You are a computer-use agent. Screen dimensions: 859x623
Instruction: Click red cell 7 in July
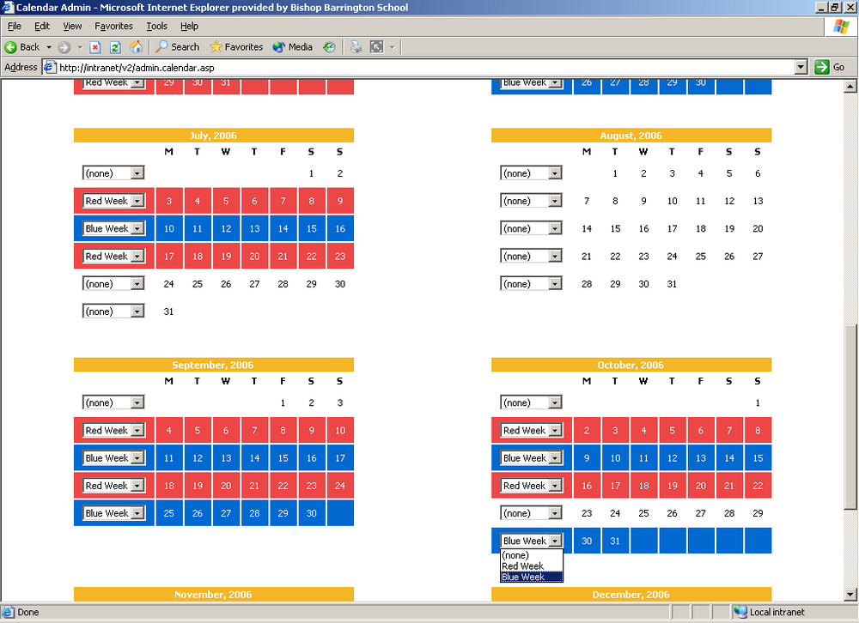(x=283, y=201)
